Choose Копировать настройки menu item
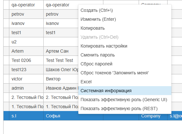The image size is (182, 134). pos(125,46)
